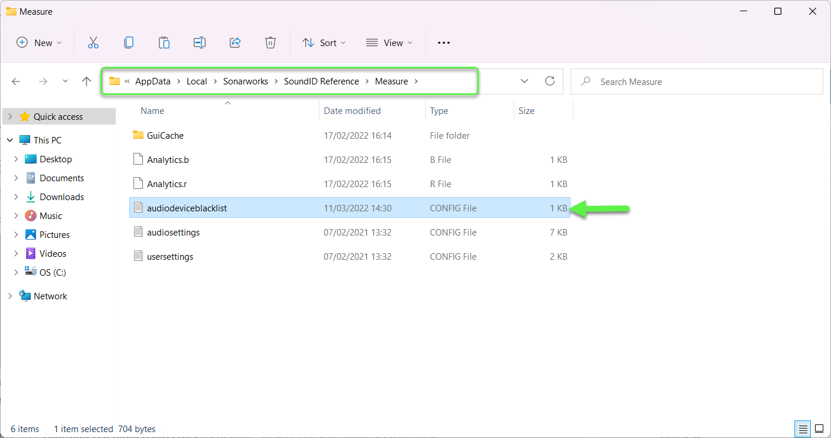Click AppData in the address path
This screenshot has height=438, width=831.
(152, 81)
